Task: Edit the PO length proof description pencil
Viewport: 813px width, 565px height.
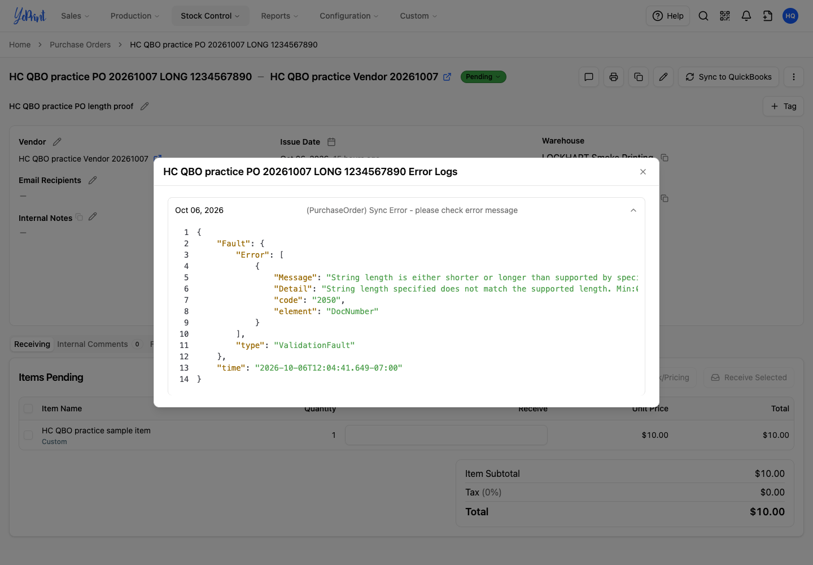Action: click(145, 106)
